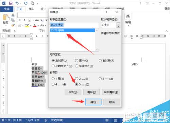Decrease default tab stop spinner down
The height and width of the screenshot is (123, 170).
118,26
